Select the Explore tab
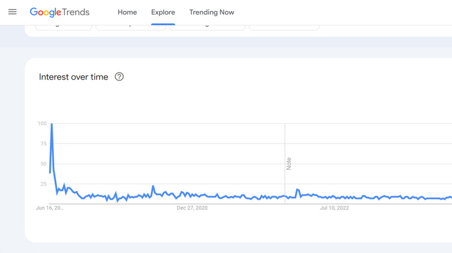Viewport: 452px width, 253px height. [x=163, y=12]
